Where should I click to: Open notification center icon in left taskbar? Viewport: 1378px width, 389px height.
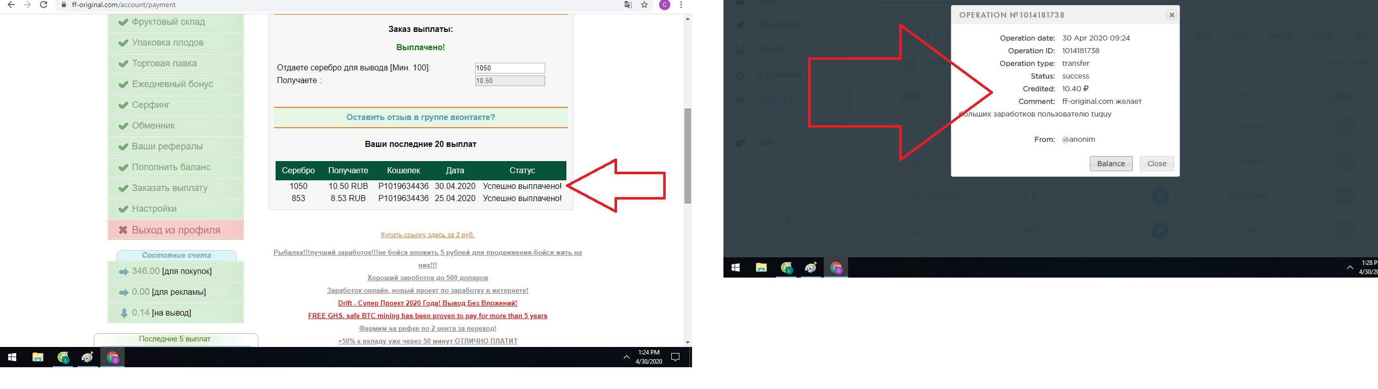[676, 358]
